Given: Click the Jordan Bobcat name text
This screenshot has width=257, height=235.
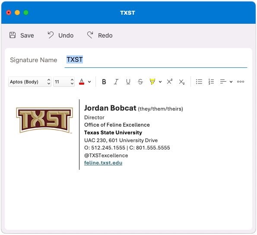Looking at the screenshot, I should click(x=110, y=108).
